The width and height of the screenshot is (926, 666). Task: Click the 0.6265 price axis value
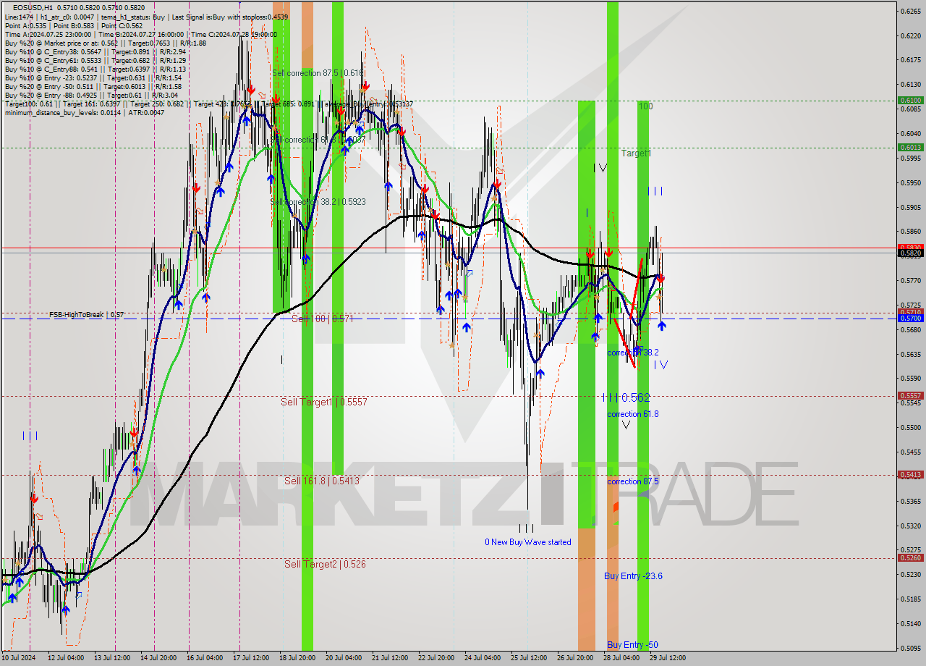(x=910, y=11)
